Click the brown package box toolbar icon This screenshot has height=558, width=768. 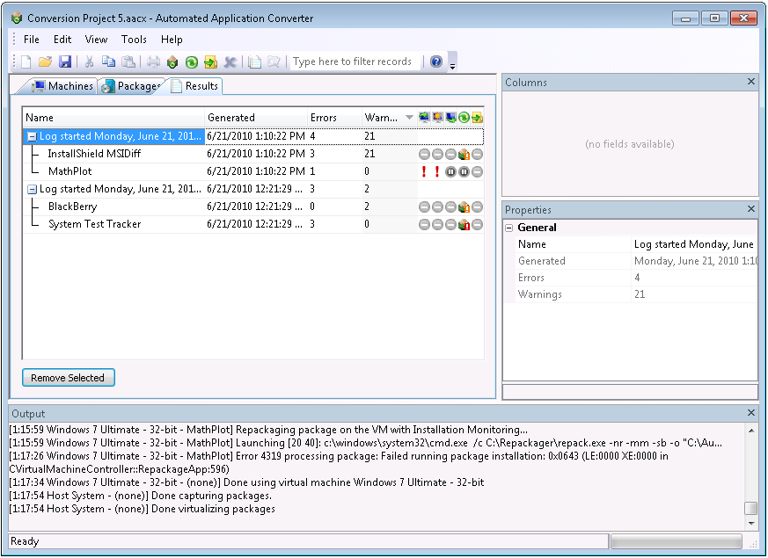(x=172, y=62)
